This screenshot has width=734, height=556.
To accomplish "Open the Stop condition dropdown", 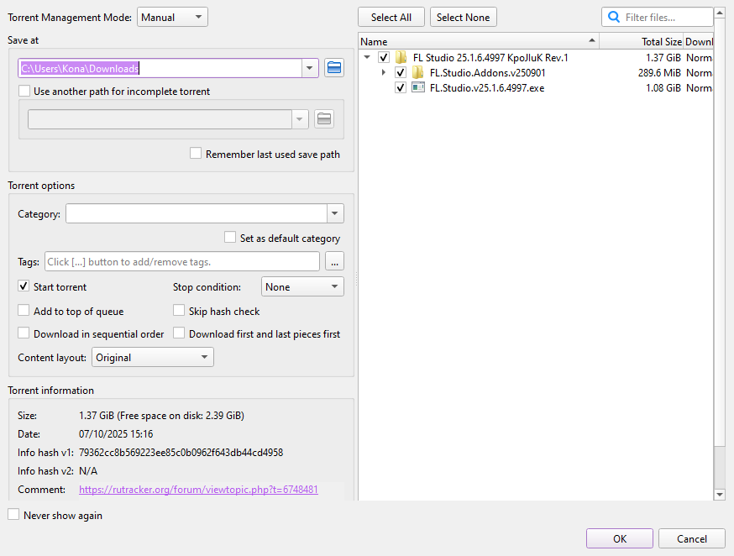I will [x=302, y=287].
